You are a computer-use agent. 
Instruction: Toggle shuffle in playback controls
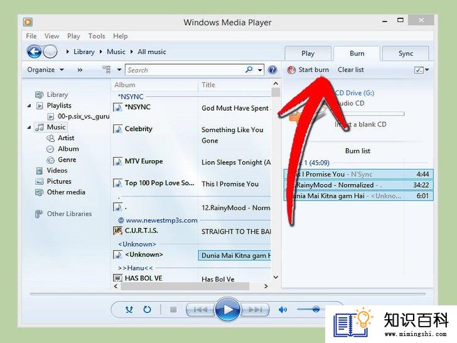pos(129,310)
